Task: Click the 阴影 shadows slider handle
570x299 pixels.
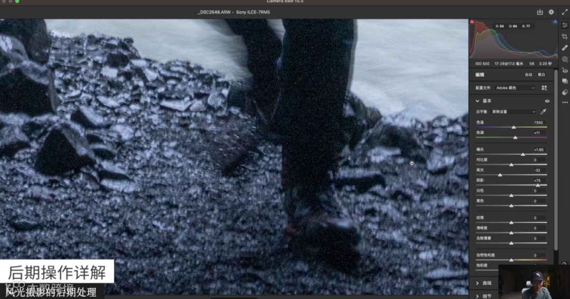Action: click(x=538, y=185)
